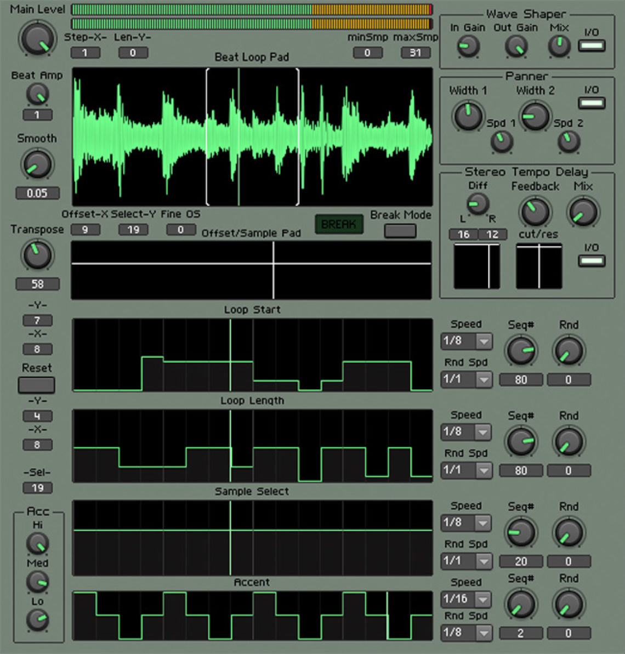Click the delay left time value 16
The height and width of the screenshot is (654, 625).
click(x=463, y=235)
